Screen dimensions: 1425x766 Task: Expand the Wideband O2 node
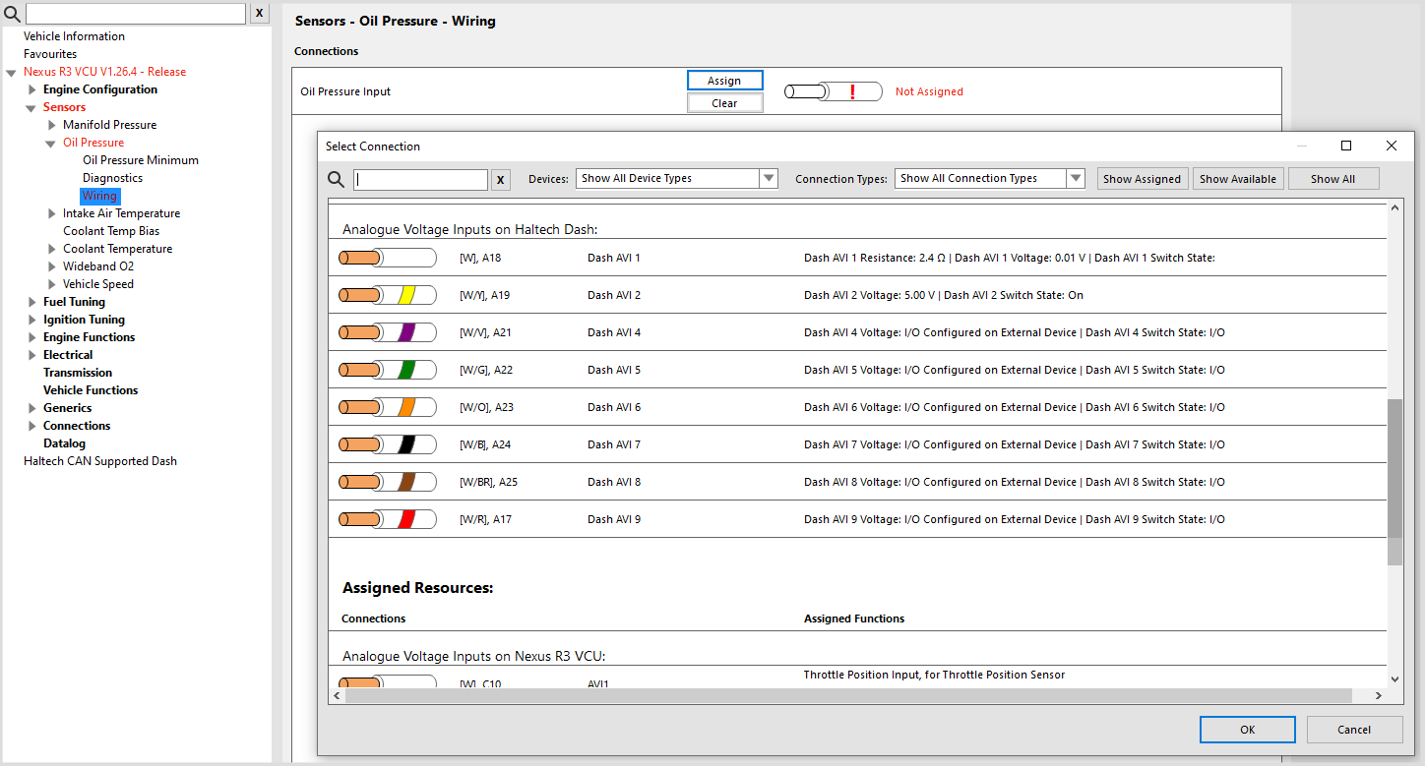tap(52, 266)
